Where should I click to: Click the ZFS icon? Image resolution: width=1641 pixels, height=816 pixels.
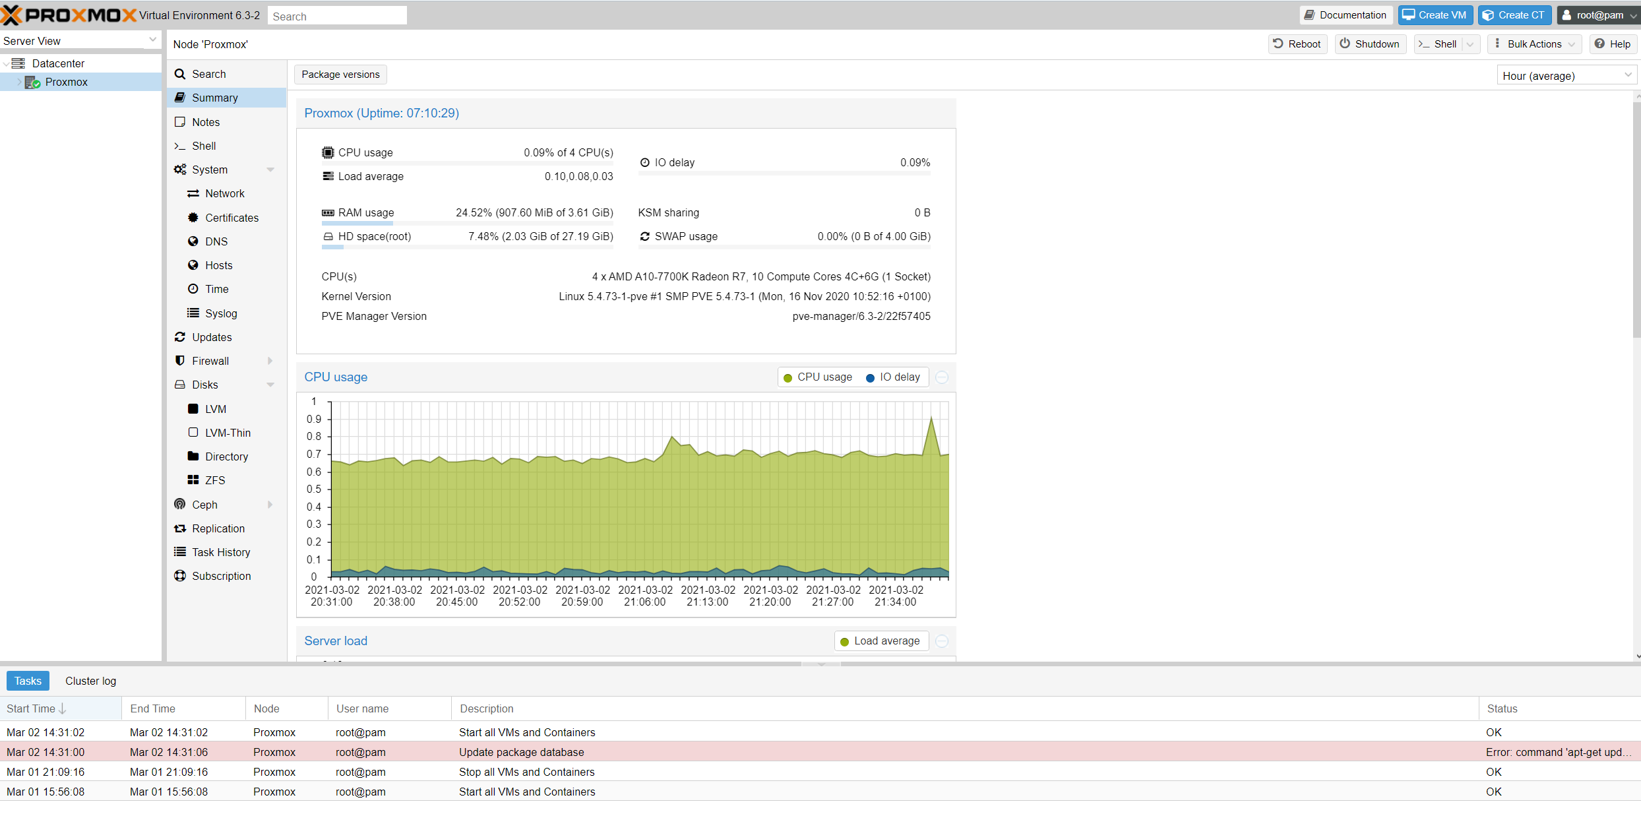click(x=193, y=480)
